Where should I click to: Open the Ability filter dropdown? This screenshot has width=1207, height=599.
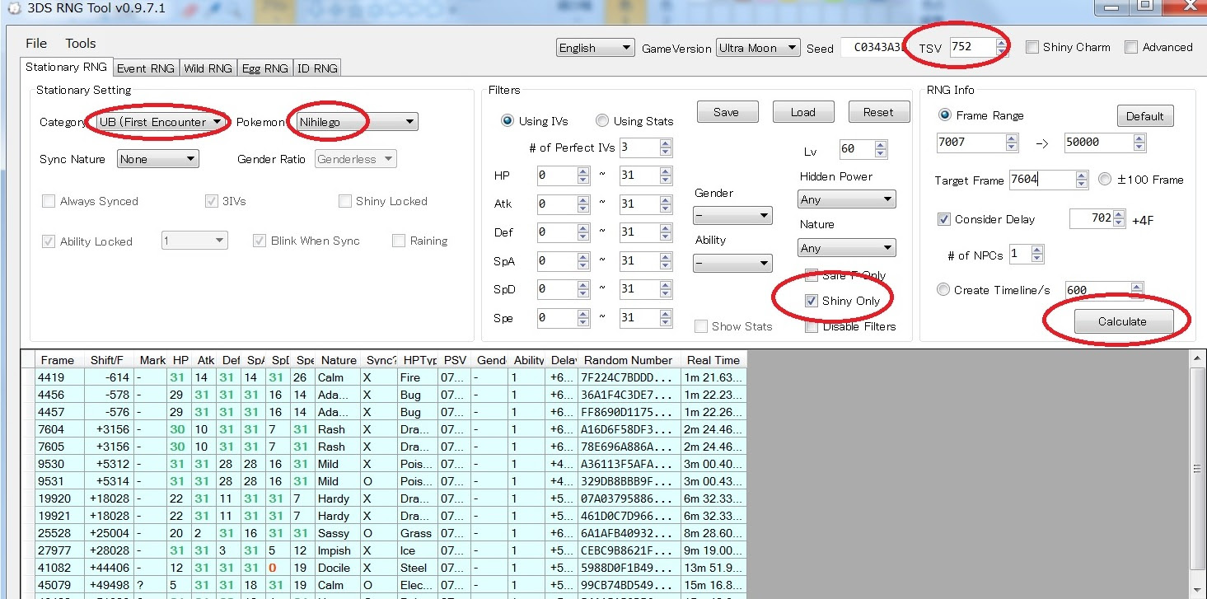733,264
